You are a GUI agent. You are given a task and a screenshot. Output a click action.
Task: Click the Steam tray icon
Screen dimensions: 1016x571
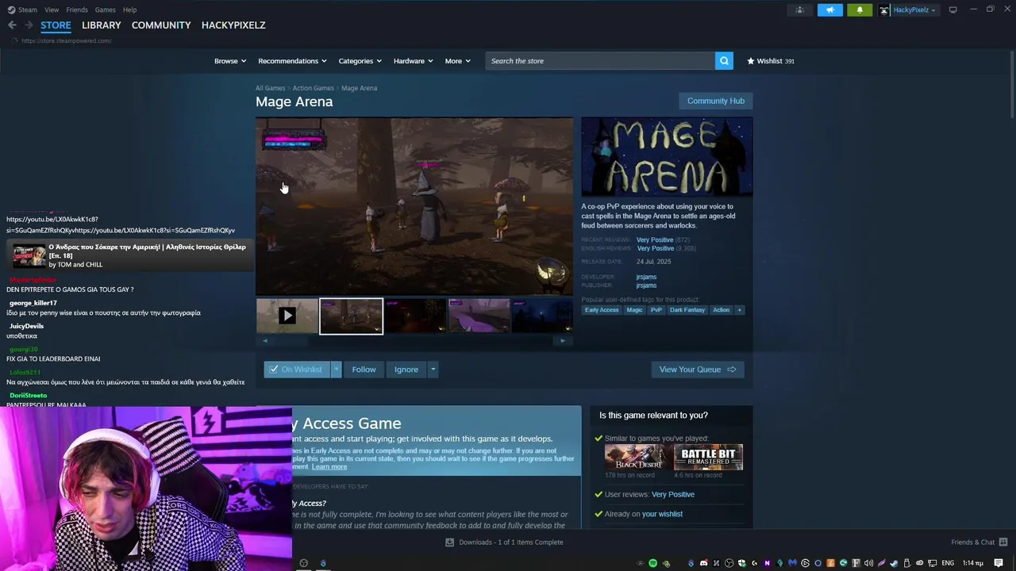pos(894,563)
